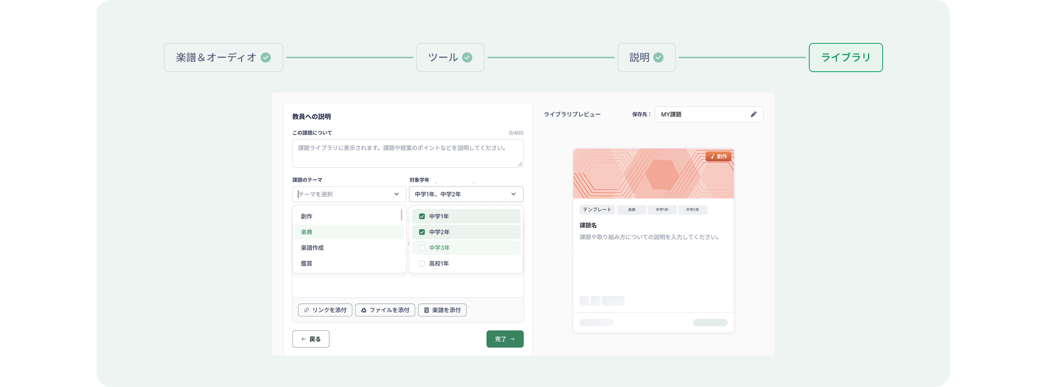The image size is (1047, 387).
Task: Click the link icon in リンクを添付
Action: (307, 310)
